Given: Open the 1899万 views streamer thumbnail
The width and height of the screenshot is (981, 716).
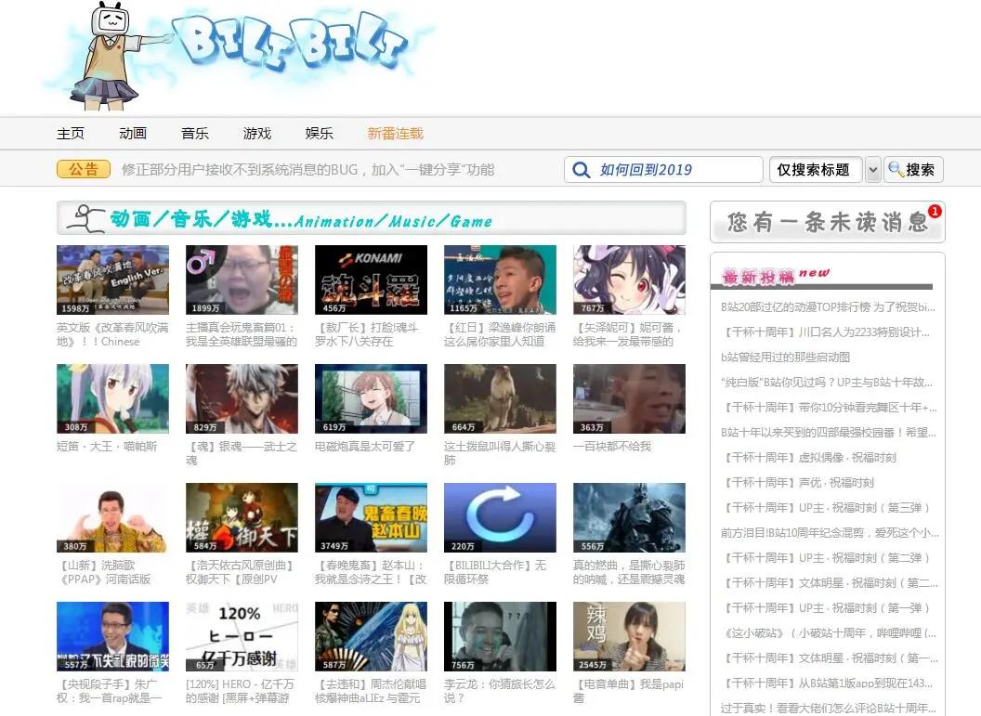Looking at the screenshot, I should 242,280.
